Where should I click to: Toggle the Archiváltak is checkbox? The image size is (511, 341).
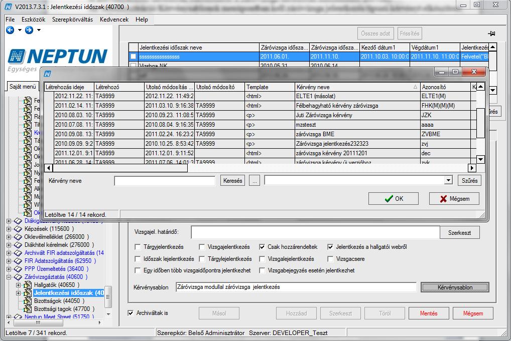tap(131, 313)
